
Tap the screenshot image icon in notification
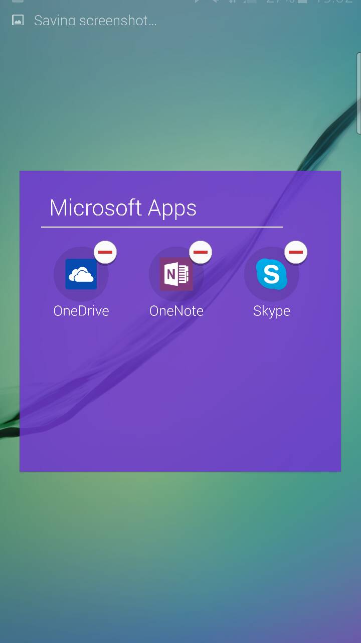[x=18, y=21]
